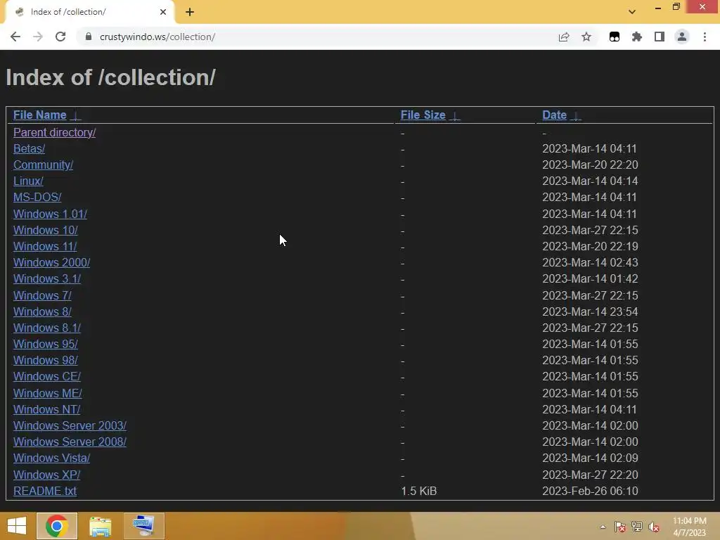Open the network status tray icon
Image resolution: width=720 pixels, height=540 pixels.
click(x=637, y=527)
